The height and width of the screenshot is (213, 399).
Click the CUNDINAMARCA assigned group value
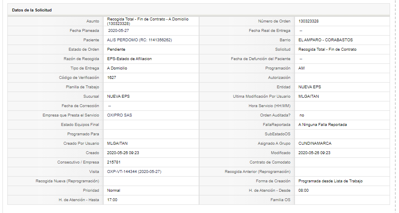315,143
